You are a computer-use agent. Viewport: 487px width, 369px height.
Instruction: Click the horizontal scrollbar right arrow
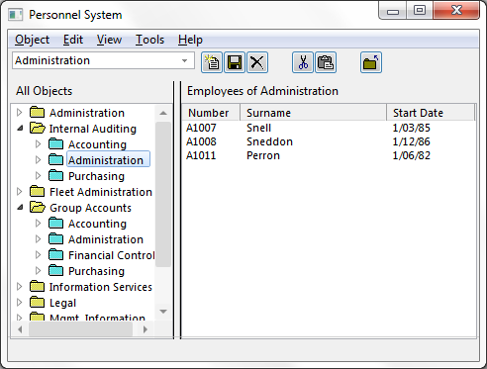click(146, 329)
